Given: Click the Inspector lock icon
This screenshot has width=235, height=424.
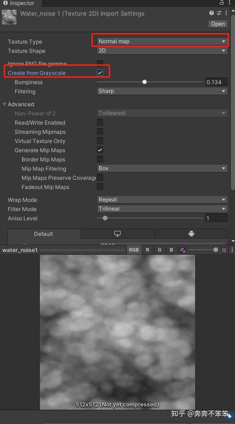Looking at the screenshot, I should (222, 3).
